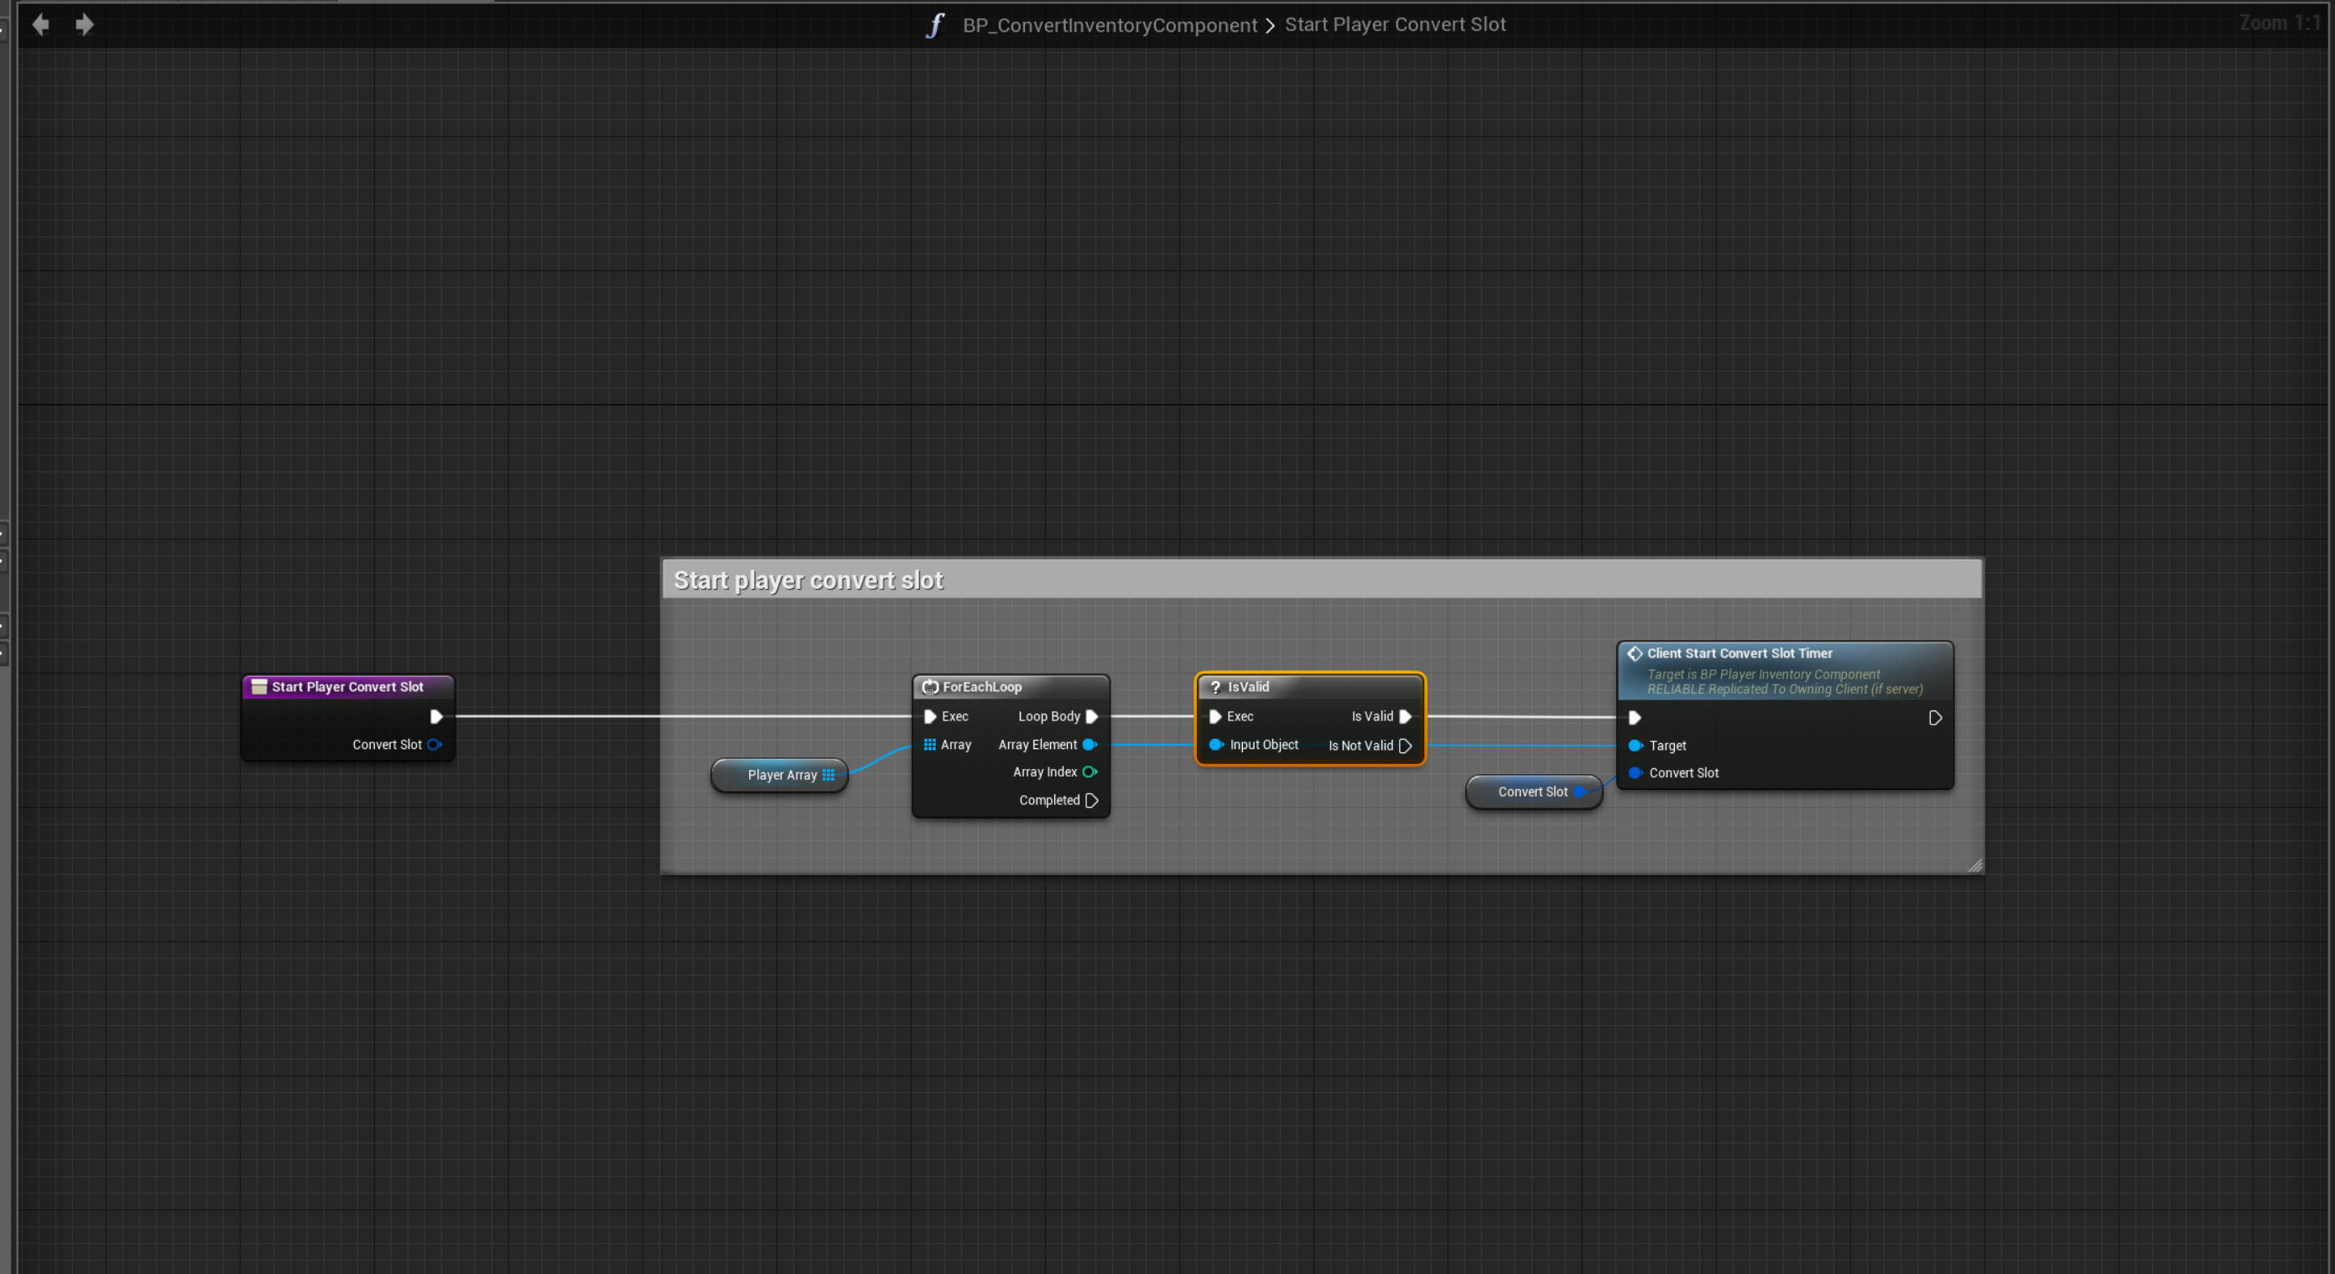Click the Loop Body execution pin
2335x1274 pixels.
[1092, 715]
